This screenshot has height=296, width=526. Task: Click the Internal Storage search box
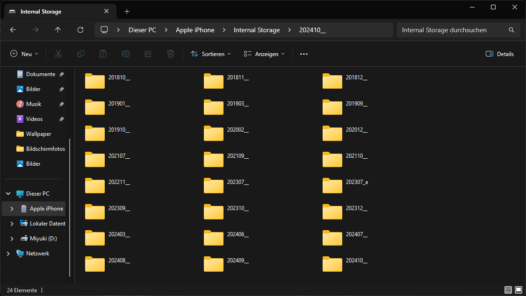[454, 29]
